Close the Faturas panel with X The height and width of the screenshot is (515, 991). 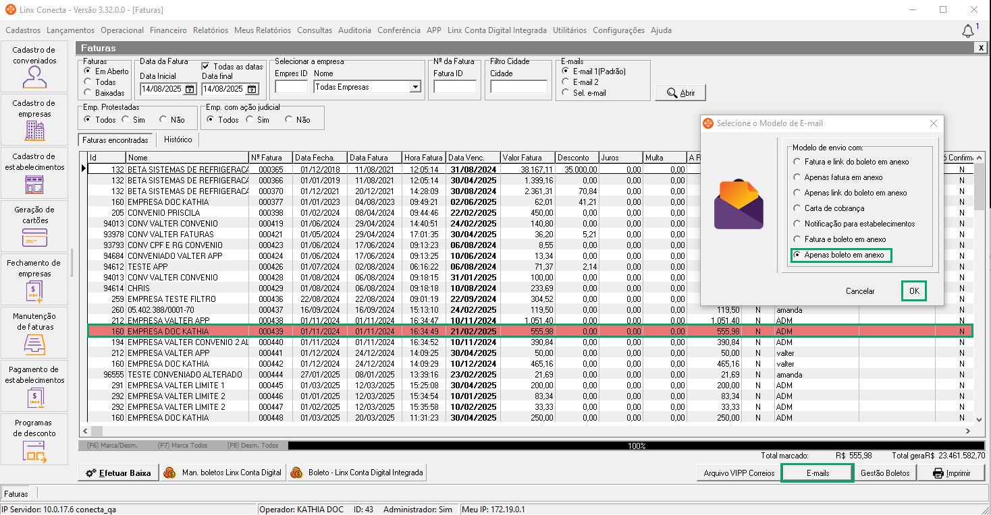980,48
